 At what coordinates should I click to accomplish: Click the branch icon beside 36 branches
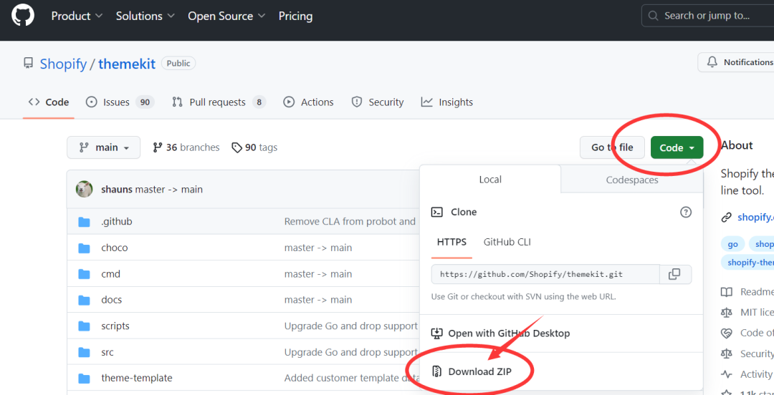[x=158, y=147]
